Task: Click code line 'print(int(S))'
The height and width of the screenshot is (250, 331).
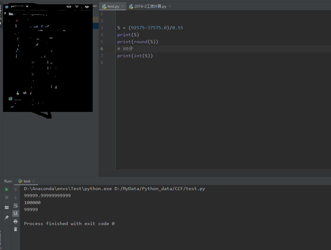Action: pos(135,56)
